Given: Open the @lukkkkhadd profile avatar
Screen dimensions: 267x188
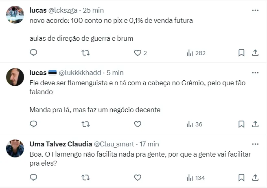Looking at the screenshot, I should (15, 77).
